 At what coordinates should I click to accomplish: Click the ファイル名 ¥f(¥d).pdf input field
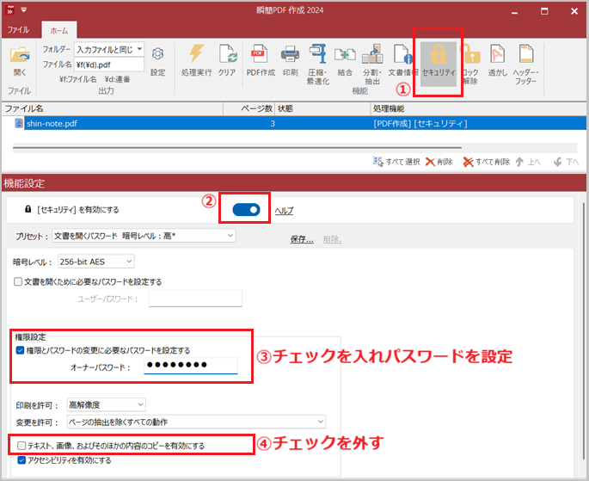tap(109, 65)
